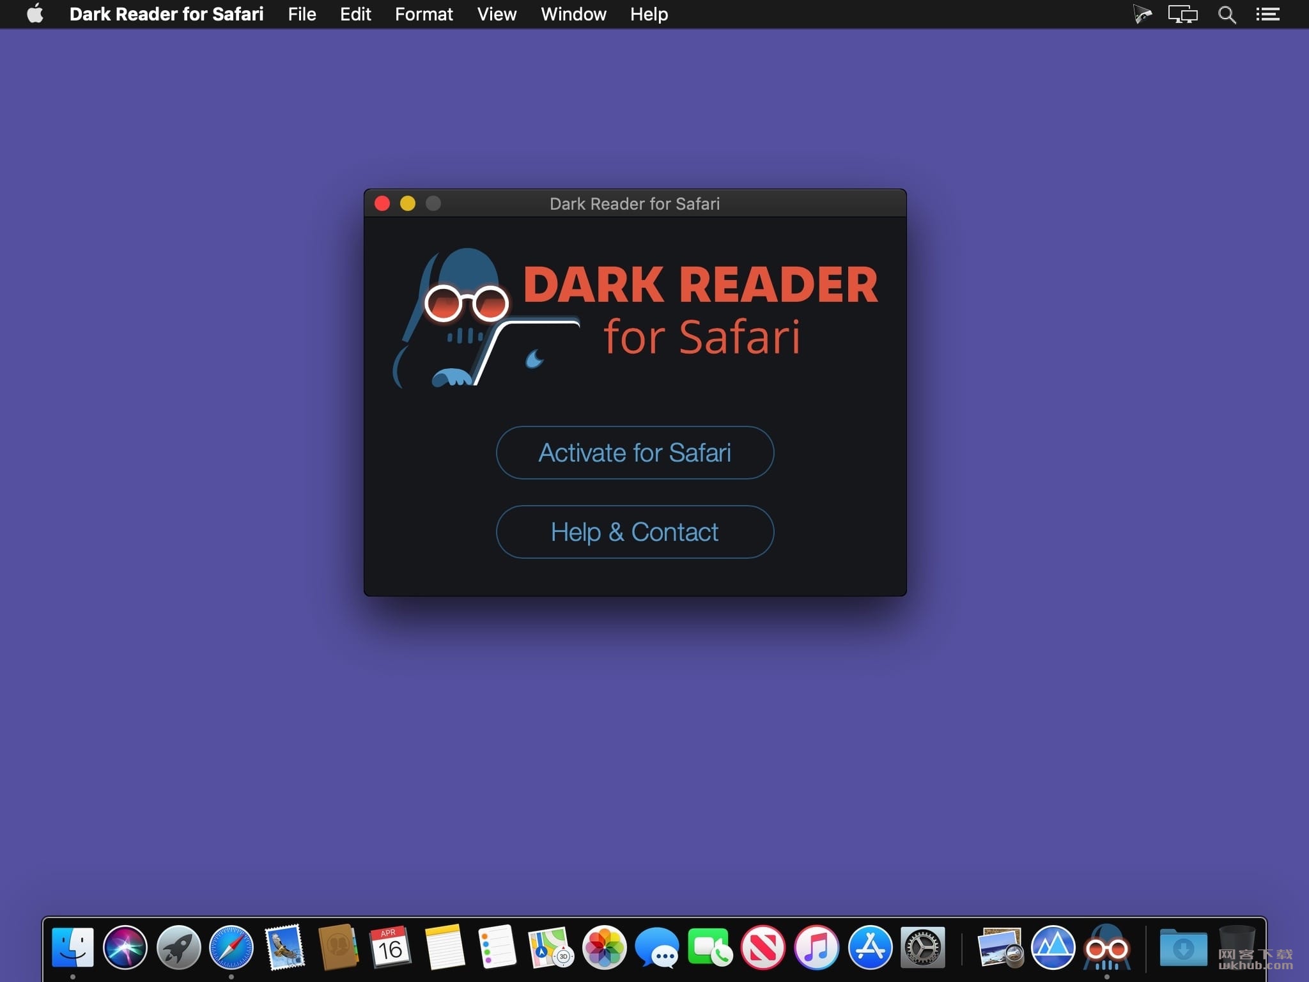The width and height of the screenshot is (1309, 982).
Task: Open System Preferences from the Dock
Action: 923,947
